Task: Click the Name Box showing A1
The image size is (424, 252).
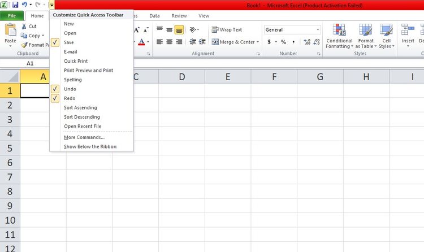Action: coord(30,63)
